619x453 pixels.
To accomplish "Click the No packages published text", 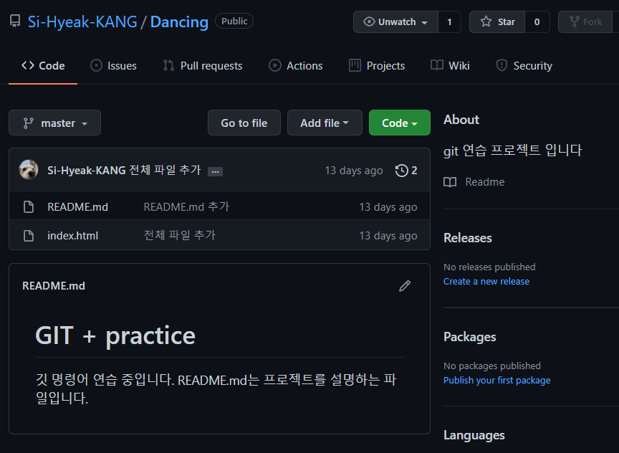I will tap(492, 366).
